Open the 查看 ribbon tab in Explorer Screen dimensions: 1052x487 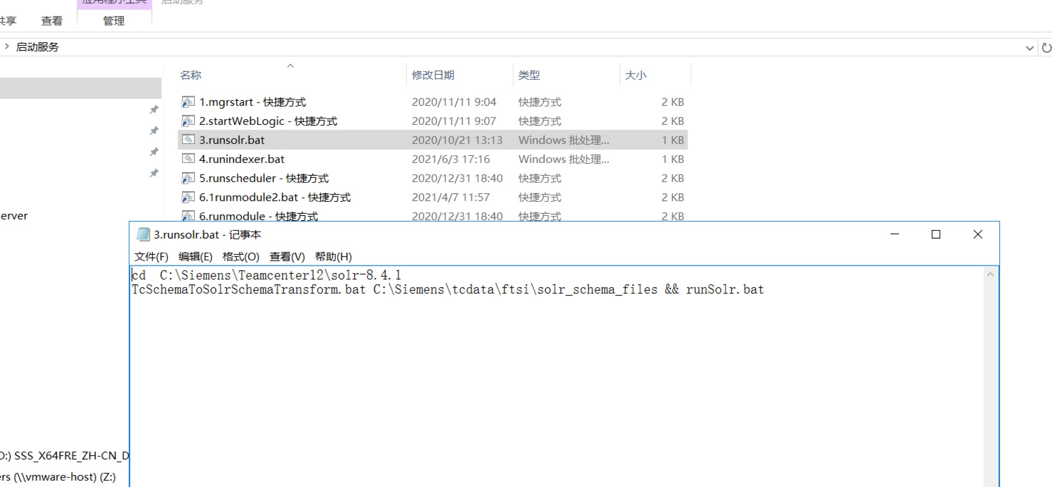coord(52,21)
